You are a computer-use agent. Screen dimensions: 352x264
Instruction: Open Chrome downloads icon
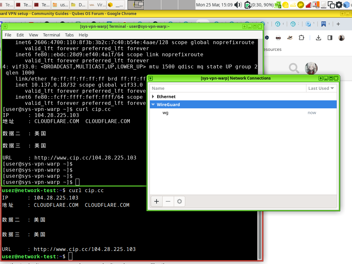[x=318, y=38]
